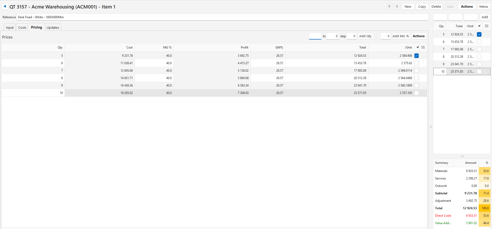Check side list row with total 23 041.70

[x=479, y=64]
